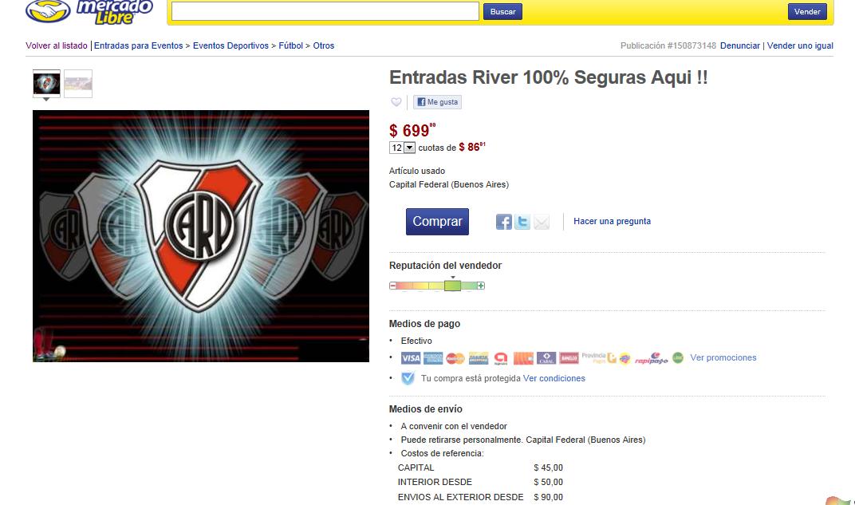The height and width of the screenshot is (505, 855).
Task: Click the Facebook Me gusta button
Action: 437,102
